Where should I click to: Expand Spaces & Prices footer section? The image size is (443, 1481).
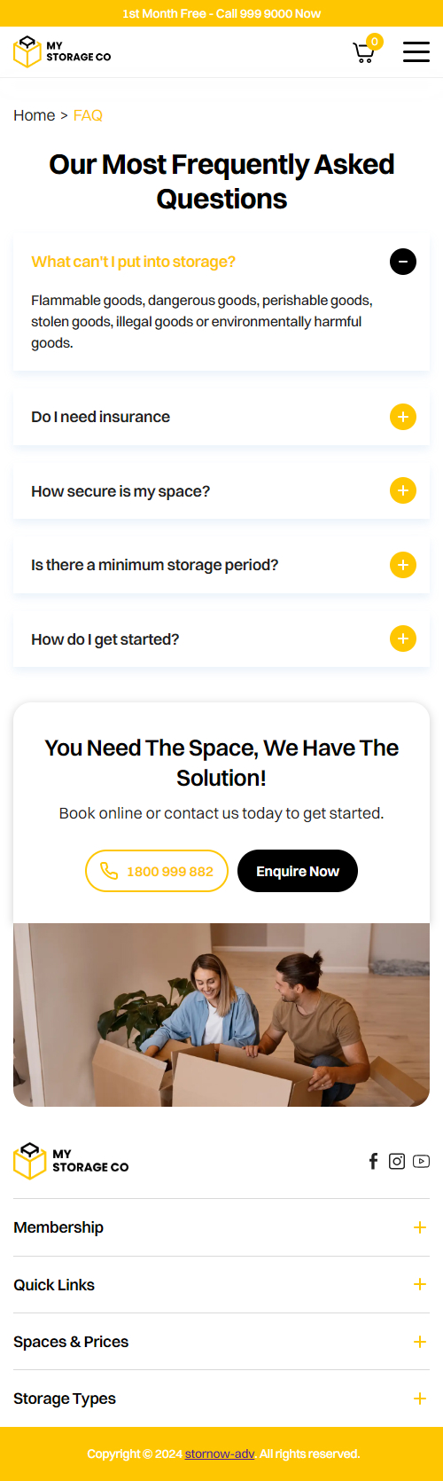[x=221, y=1342]
